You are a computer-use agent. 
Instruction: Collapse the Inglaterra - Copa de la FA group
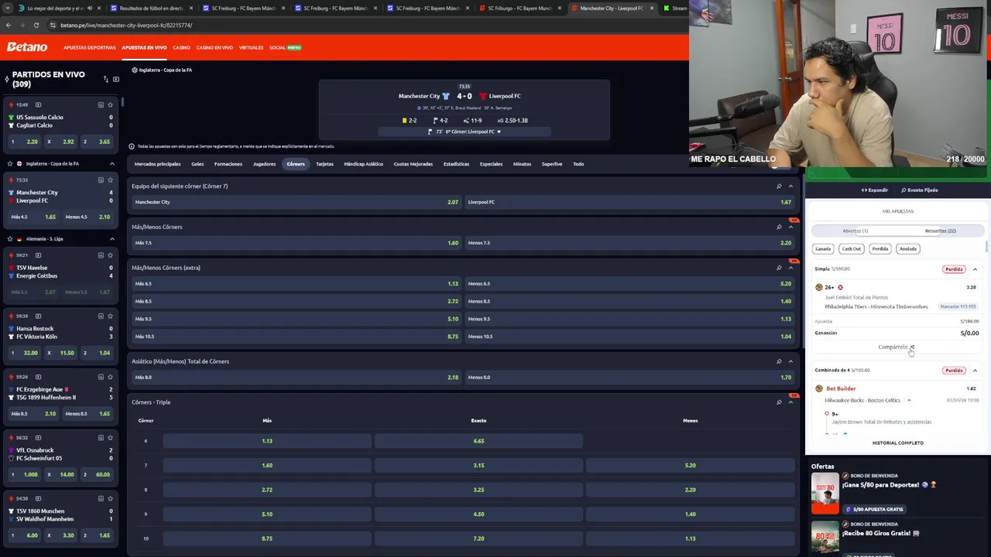(x=111, y=163)
